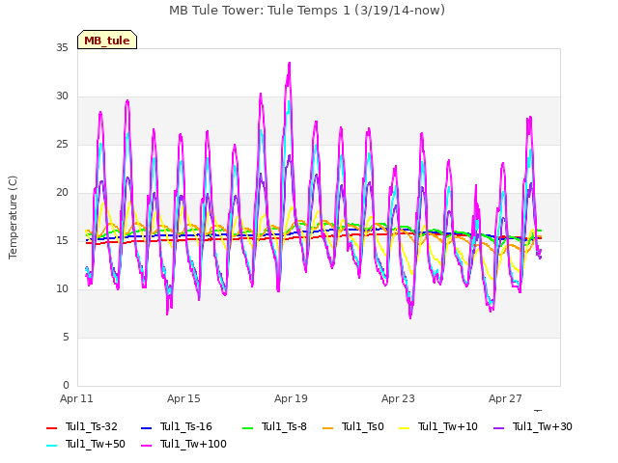This screenshot has width=618, height=463.
Task: Click the Apr 11 x-axis label
Action: click(x=76, y=398)
